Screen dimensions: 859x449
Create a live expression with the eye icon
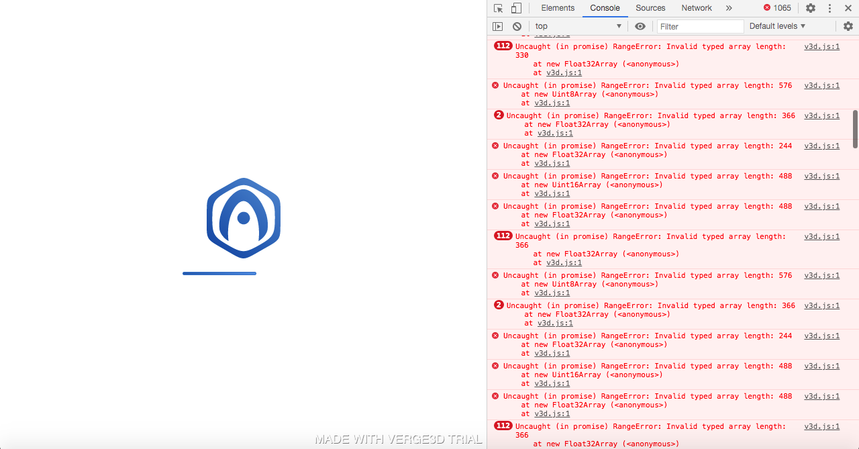(640, 26)
